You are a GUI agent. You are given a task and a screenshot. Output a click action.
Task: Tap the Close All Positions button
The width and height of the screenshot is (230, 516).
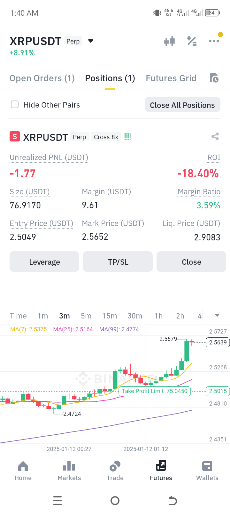point(182,105)
